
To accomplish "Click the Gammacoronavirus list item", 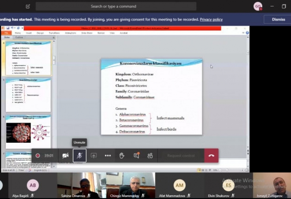I will click(x=134, y=126).
